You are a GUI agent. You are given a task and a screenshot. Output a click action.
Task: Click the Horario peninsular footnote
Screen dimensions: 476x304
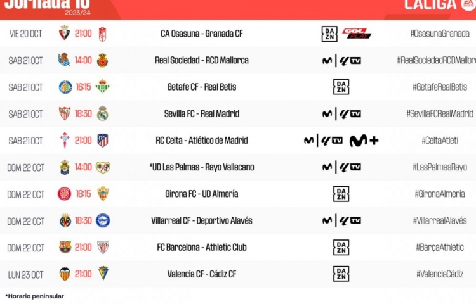tap(35, 296)
